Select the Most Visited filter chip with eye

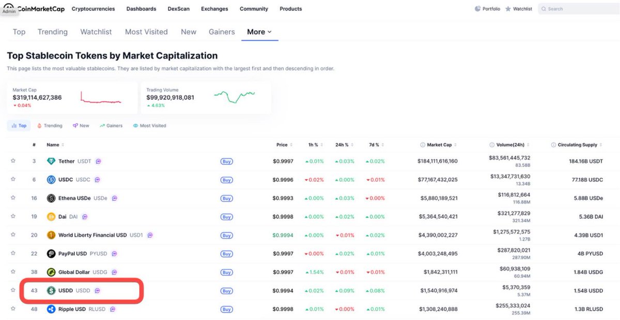150,125
